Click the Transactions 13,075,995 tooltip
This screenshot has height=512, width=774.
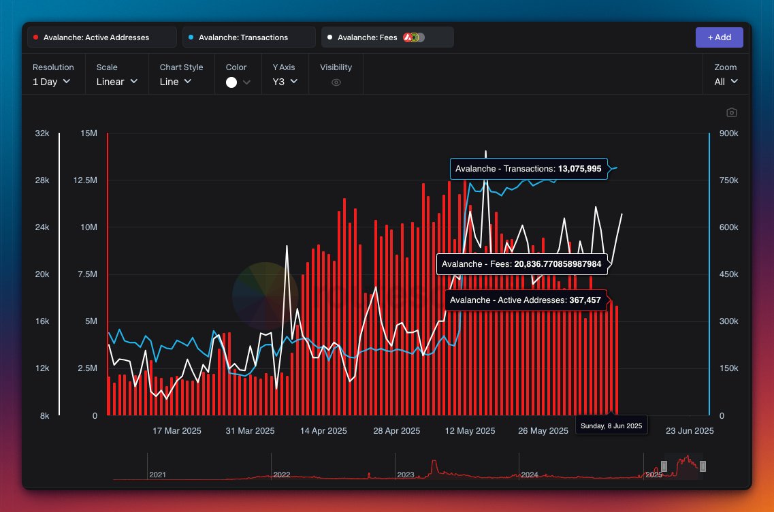[529, 169]
